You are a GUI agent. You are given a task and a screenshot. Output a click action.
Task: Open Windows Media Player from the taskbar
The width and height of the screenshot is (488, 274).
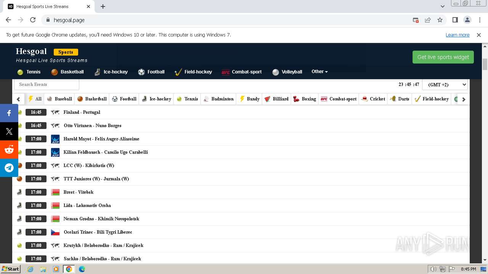pos(56,269)
